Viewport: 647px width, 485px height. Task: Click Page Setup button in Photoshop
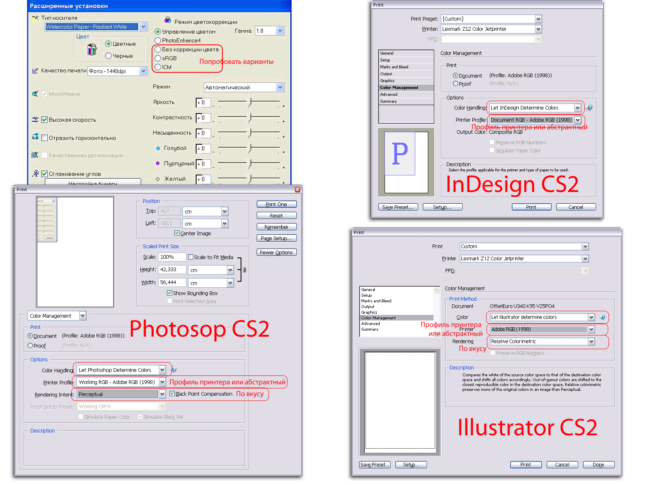click(277, 238)
